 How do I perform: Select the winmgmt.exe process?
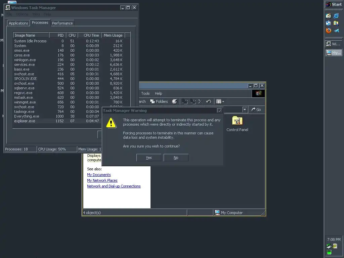pyautogui.click(x=69, y=102)
